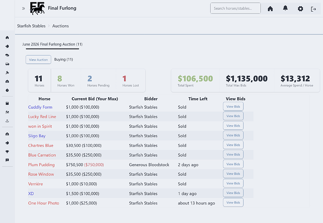The width and height of the screenshot is (323, 223).
Task: Open the Sligo Bay horse link
Action: (37, 136)
